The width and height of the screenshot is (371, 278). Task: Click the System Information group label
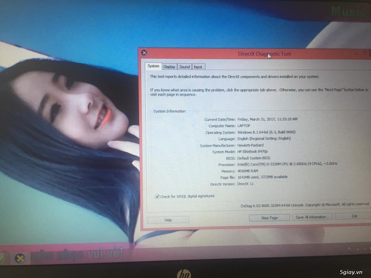click(x=170, y=111)
